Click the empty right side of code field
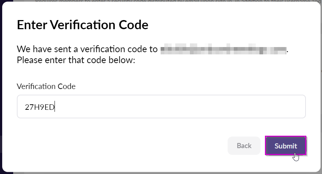This screenshot has width=322, height=174. [x=185, y=107]
